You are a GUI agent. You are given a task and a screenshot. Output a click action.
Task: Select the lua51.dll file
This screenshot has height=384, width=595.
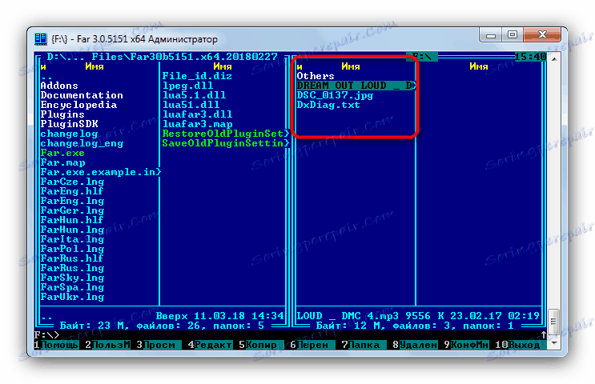click(191, 105)
